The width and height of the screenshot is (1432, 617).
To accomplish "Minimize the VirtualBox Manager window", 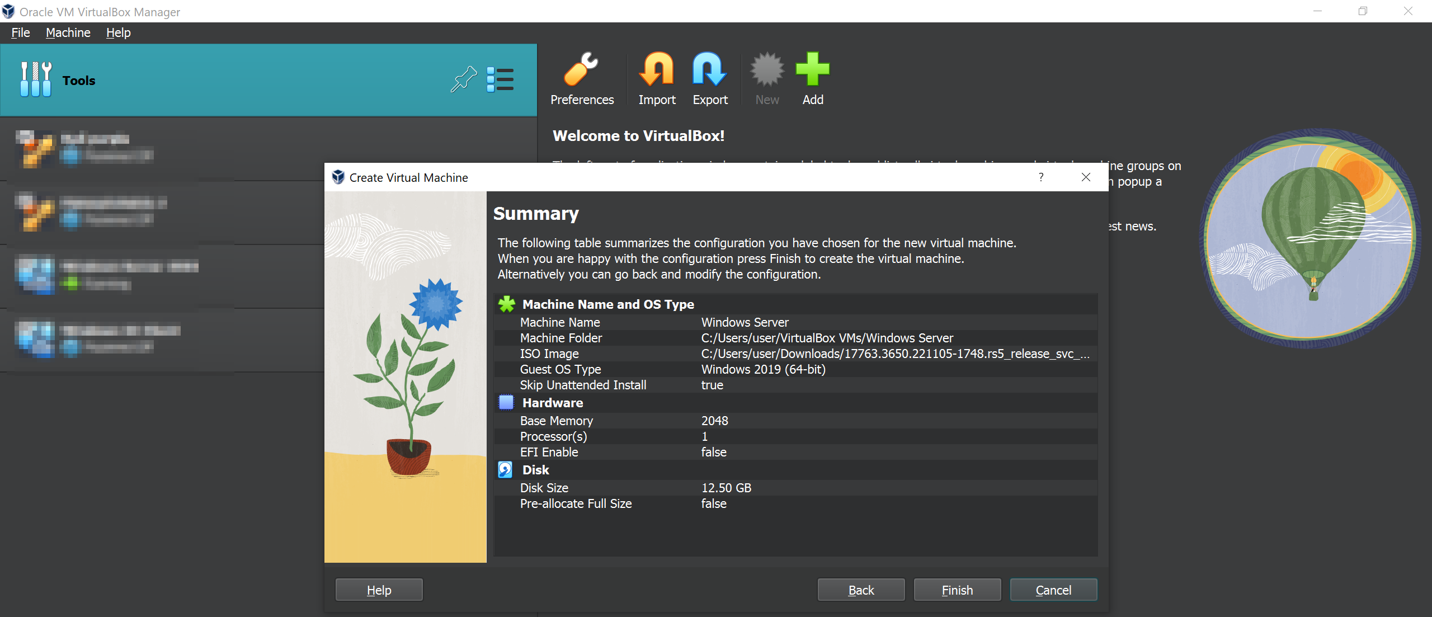I will click(x=1318, y=11).
